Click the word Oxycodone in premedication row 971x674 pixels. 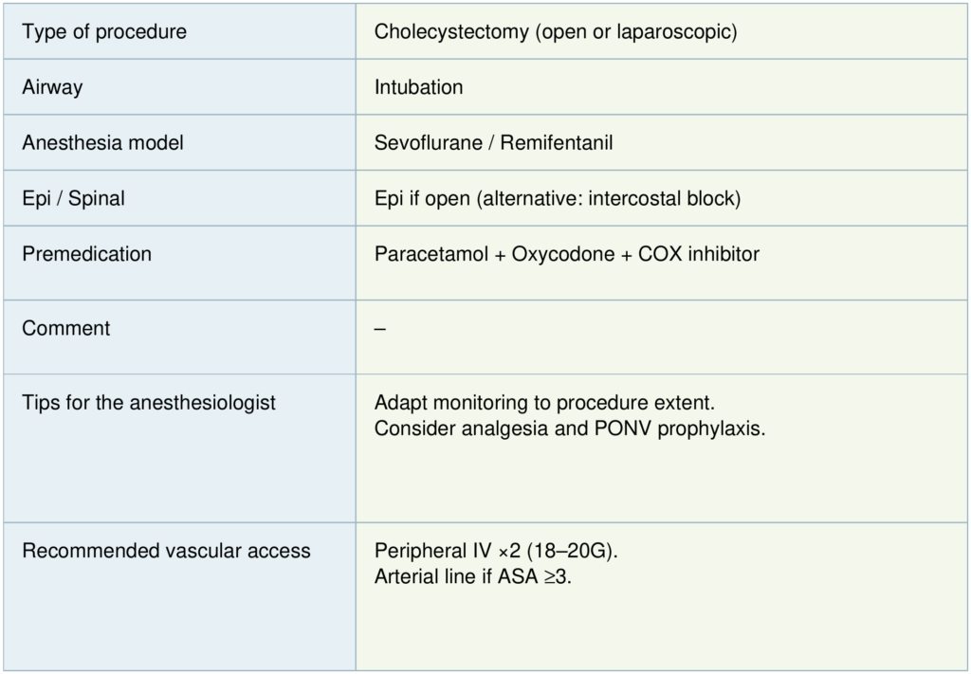point(563,254)
